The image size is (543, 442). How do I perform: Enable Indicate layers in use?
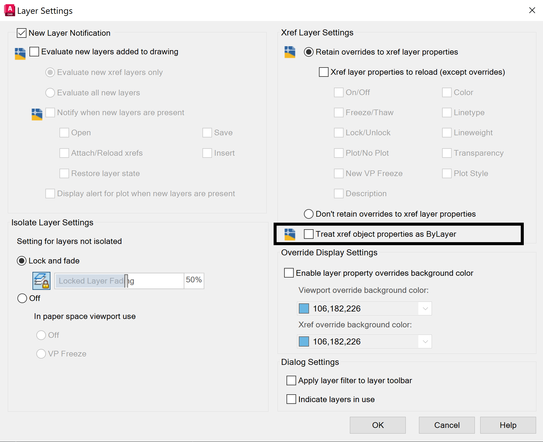291,399
